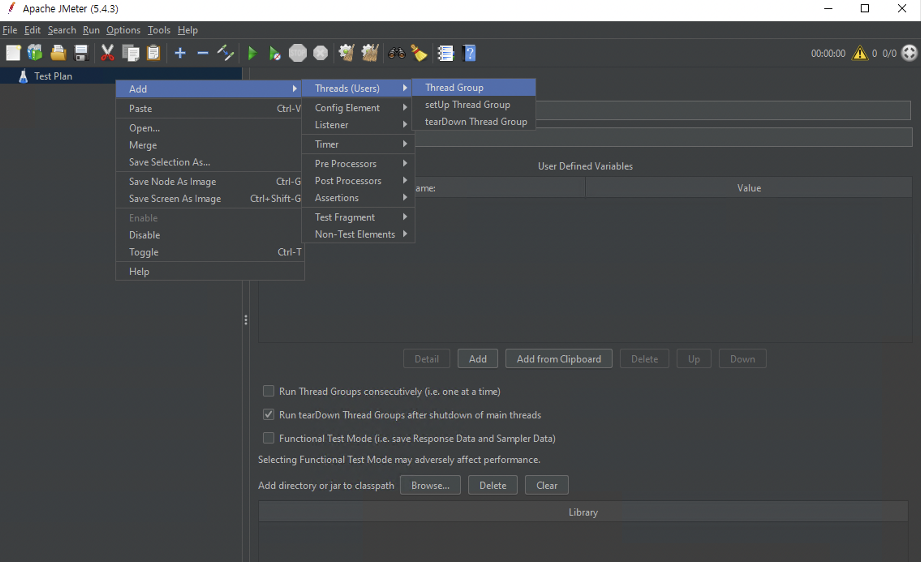This screenshot has width=921, height=562.
Task: Expand the Post Processors submenu
Action: [x=358, y=180]
